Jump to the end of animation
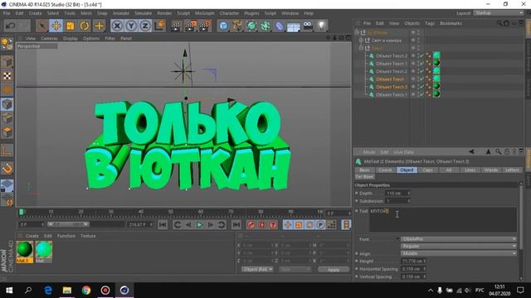531x298 pixels. coord(236,224)
